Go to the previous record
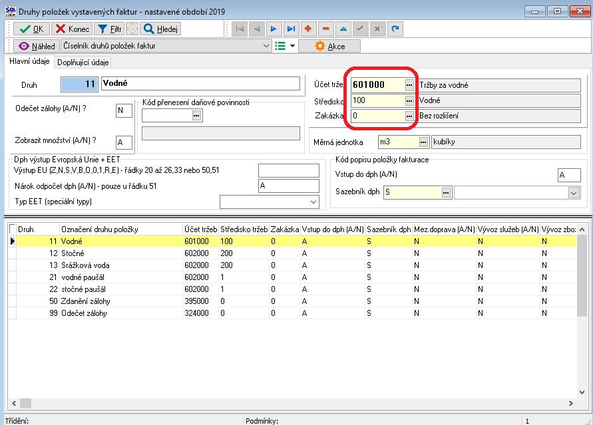Viewport: 593px width, 425px height. coord(257,29)
